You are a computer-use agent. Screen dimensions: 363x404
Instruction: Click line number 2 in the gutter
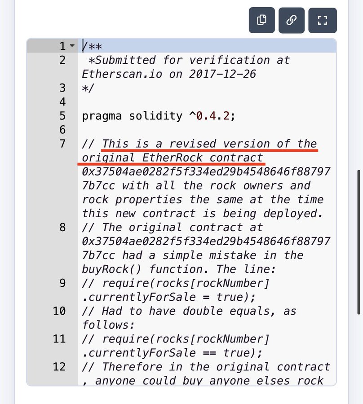pyautogui.click(x=62, y=60)
